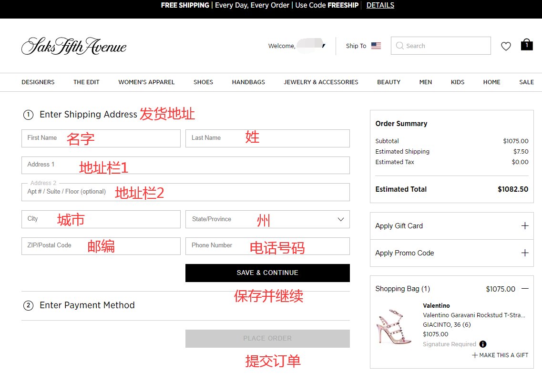
Task: Open the Designers menu
Action: (38, 82)
